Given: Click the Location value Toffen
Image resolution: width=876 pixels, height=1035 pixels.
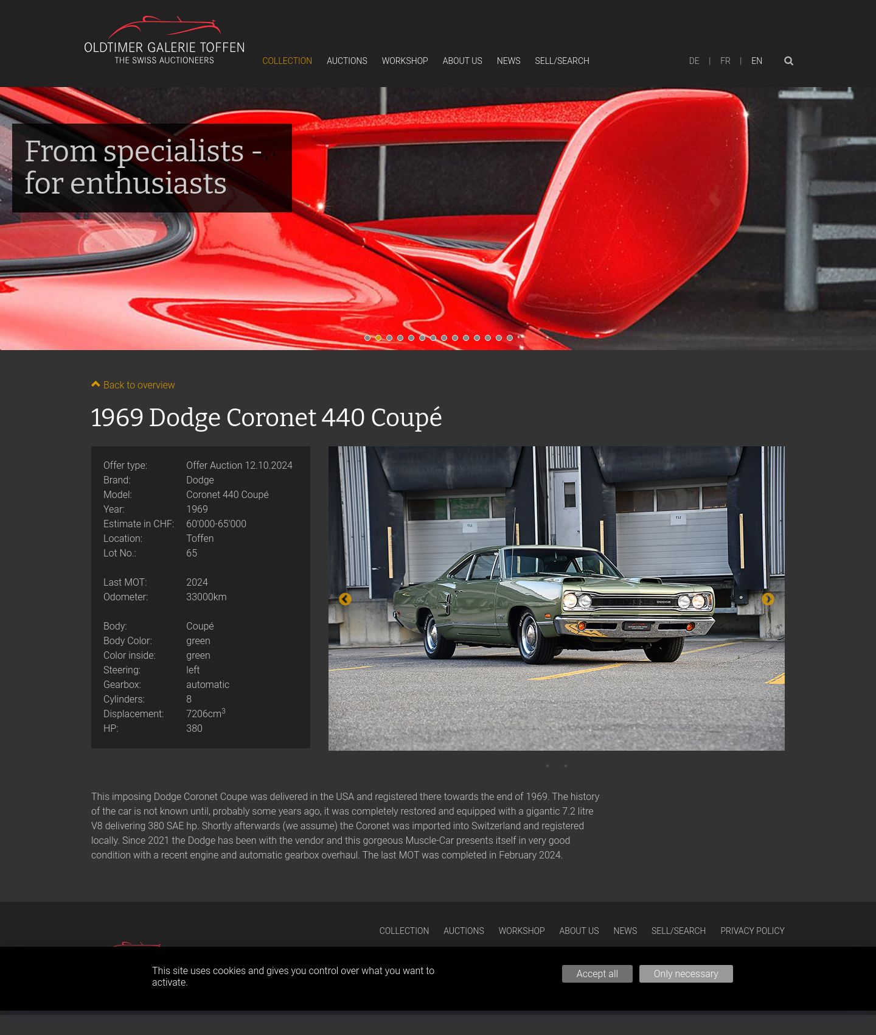Looking at the screenshot, I should click(x=200, y=538).
